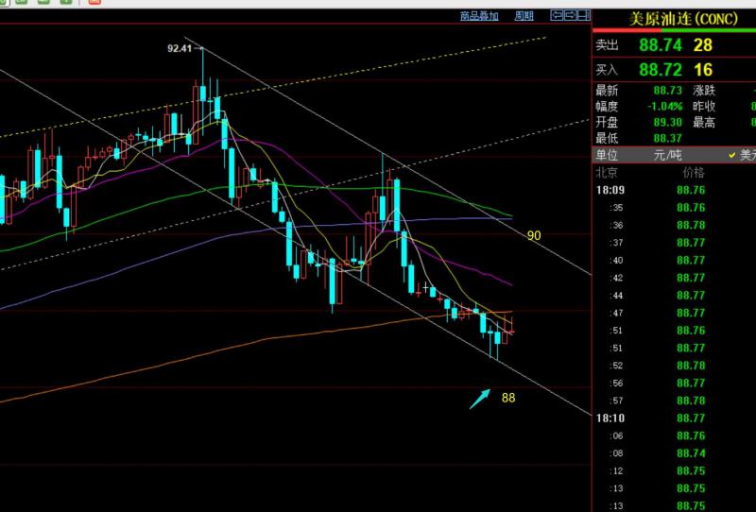Select the 开盘 open price 89.30
Screen dimensions: 756x512
pyautogui.click(x=668, y=123)
